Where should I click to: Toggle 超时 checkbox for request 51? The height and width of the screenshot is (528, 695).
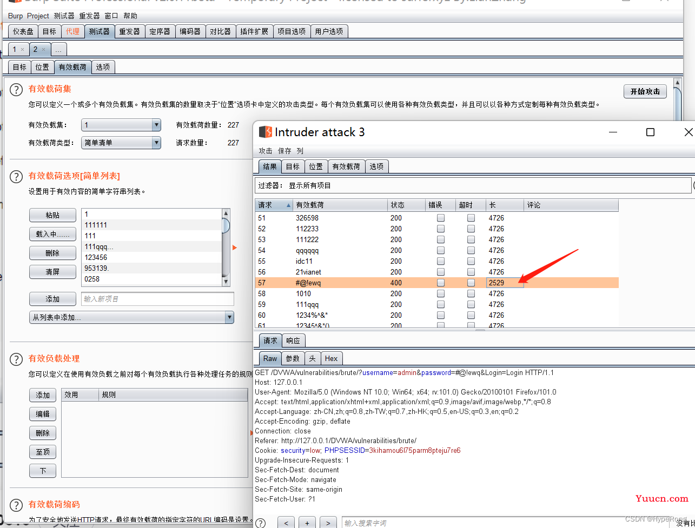pyautogui.click(x=471, y=218)
